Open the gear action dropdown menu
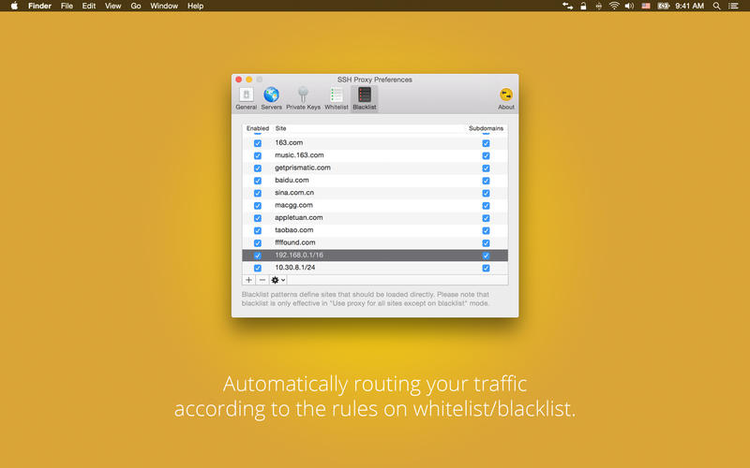 pyautogui.click(x=277, y=280)
